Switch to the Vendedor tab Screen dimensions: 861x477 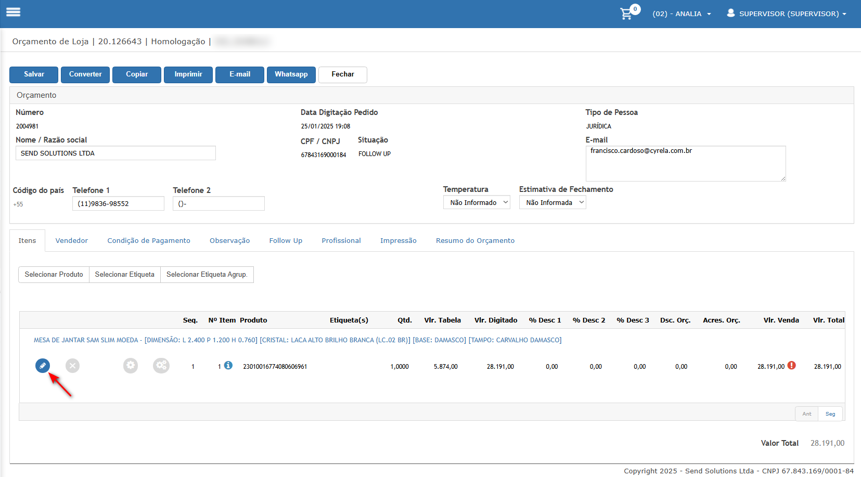tap(72, 240)
